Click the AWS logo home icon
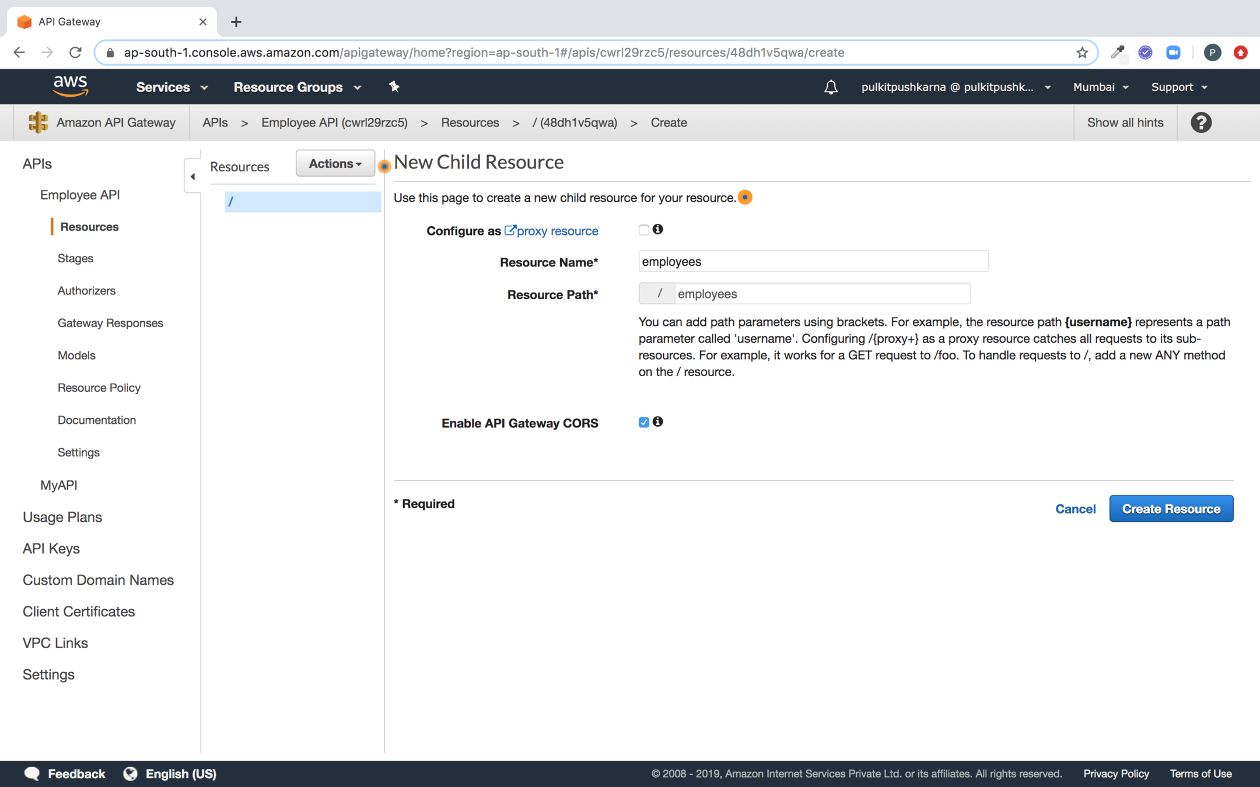The image size is (1260, 787). click(71, 86)
